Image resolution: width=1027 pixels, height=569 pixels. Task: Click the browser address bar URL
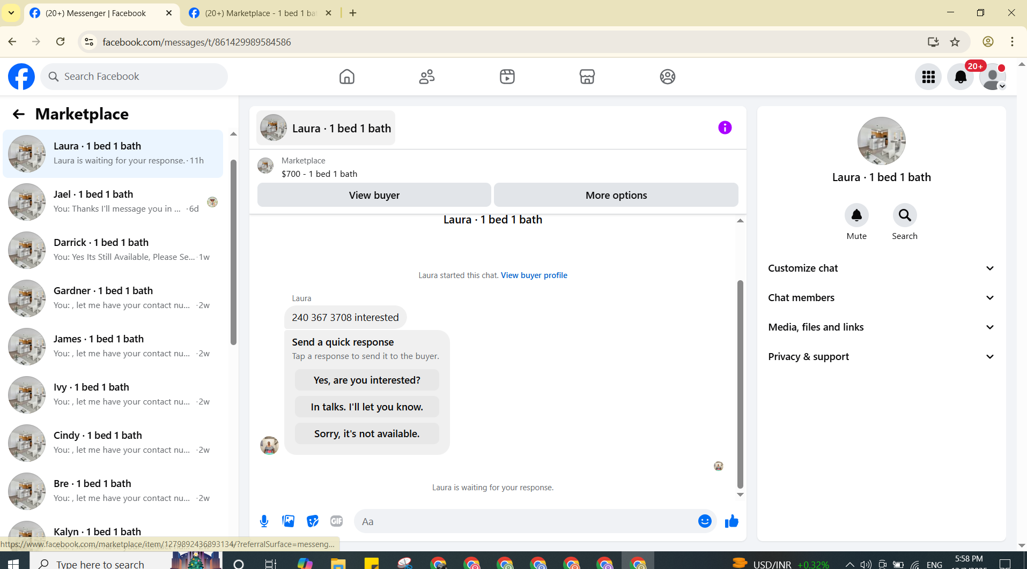click(x=197, y=42)
